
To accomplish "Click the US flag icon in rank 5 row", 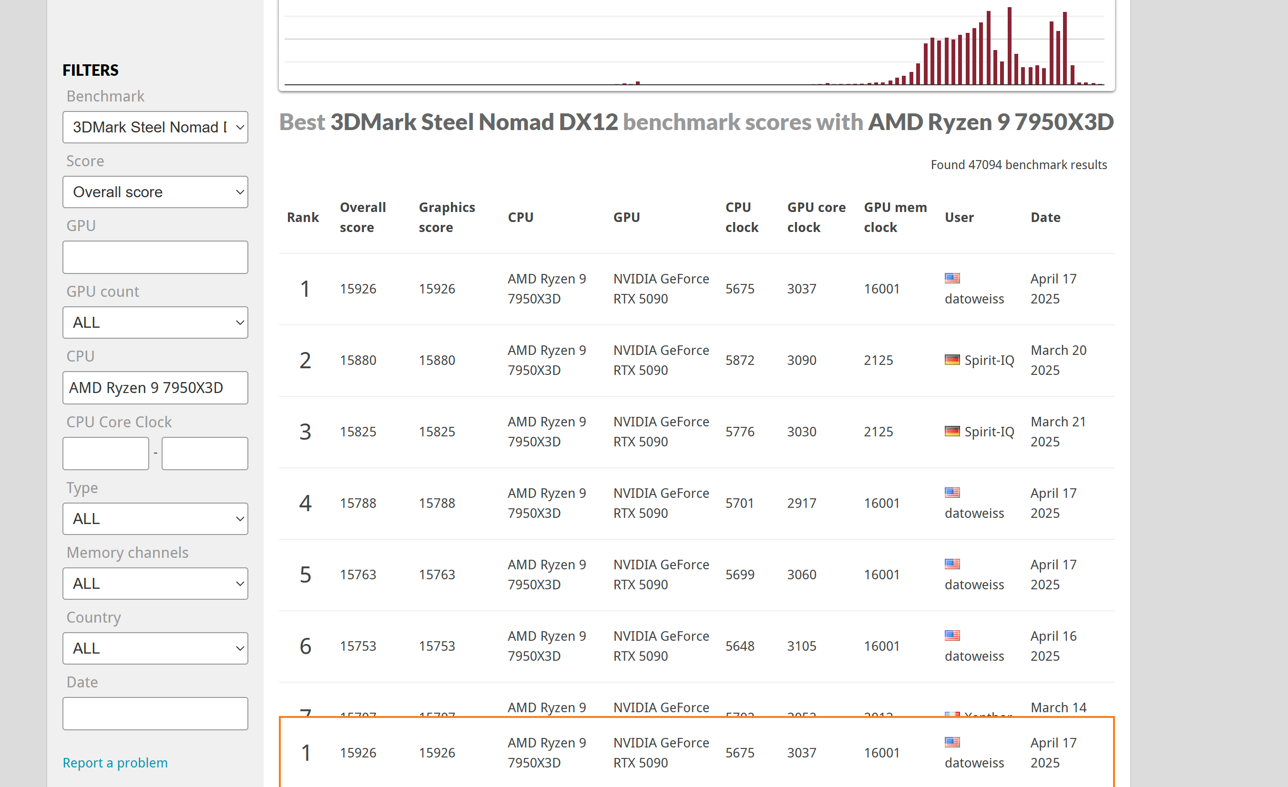I will point(952,564).
